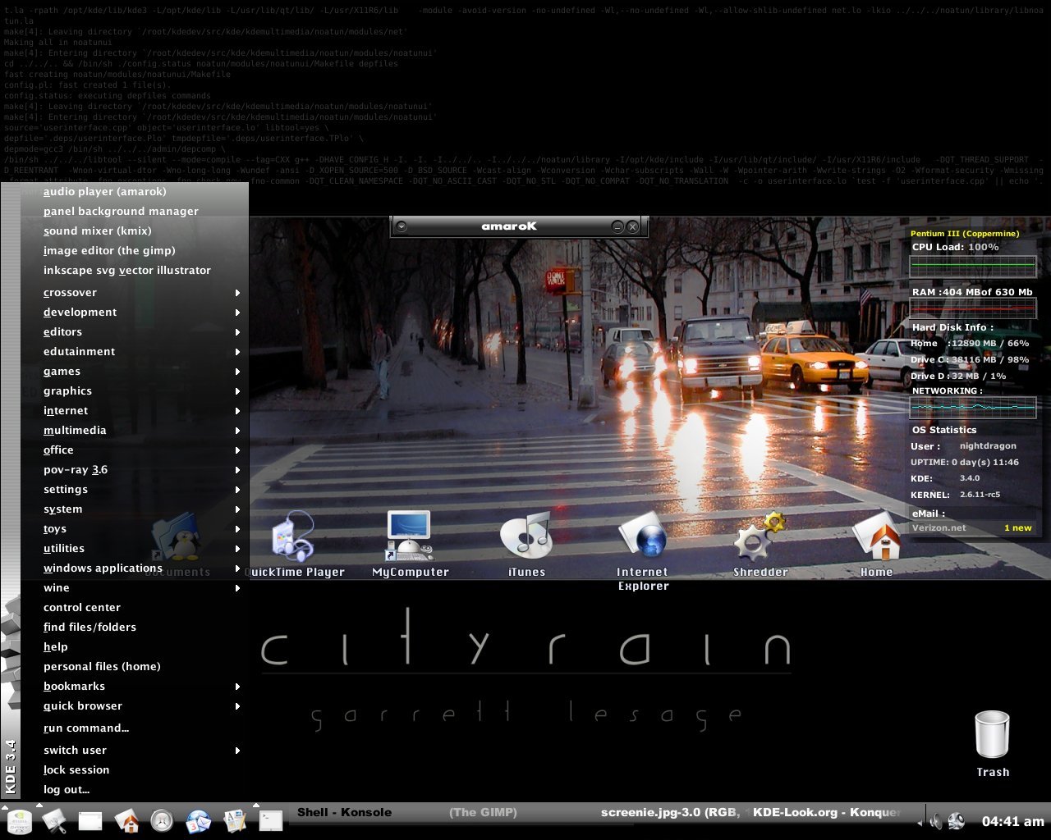Open help from the K menu
1051x840 pixels.
135,647
